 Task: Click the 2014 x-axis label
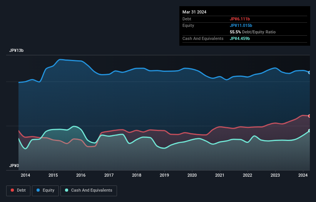click(x=25, y=175)
